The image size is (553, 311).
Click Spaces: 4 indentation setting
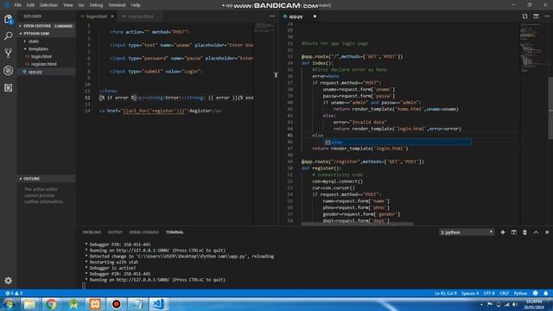[470, 293]
